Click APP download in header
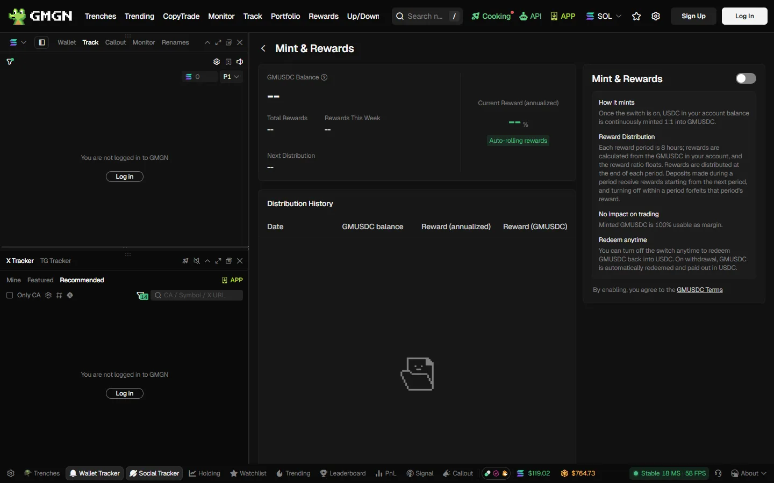 point(563,16)
